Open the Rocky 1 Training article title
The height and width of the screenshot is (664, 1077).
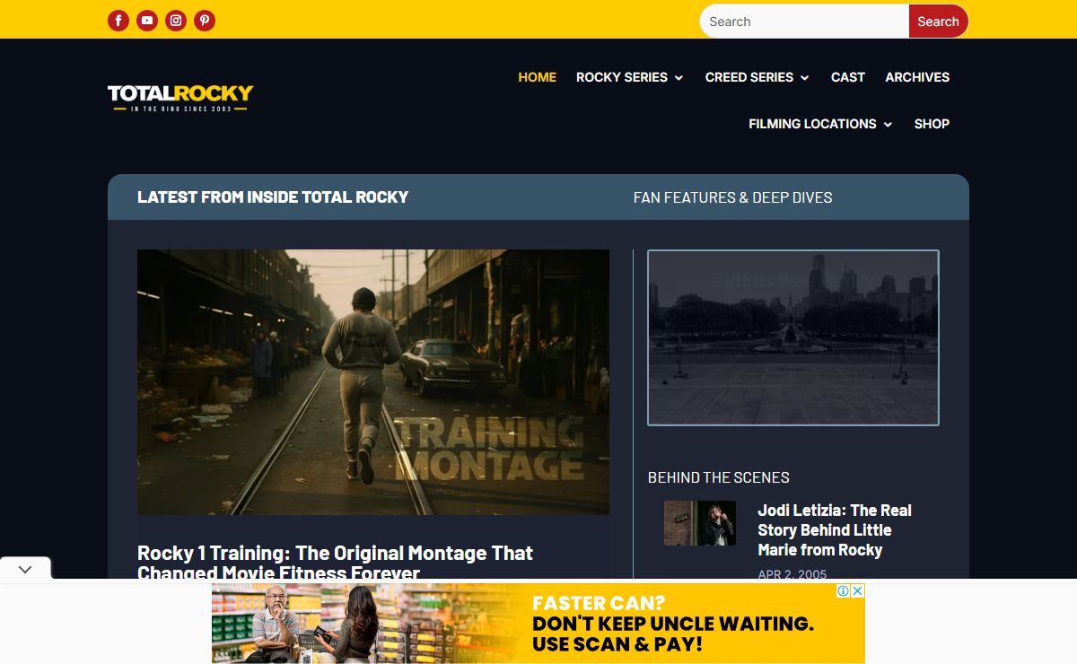click(x=335, y=563)
